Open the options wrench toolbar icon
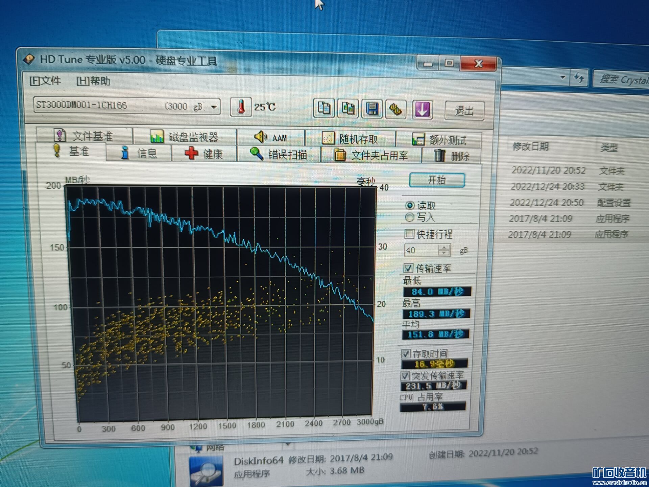The height and width of the screenshot is (487, 649). click(x=395, y=110)
